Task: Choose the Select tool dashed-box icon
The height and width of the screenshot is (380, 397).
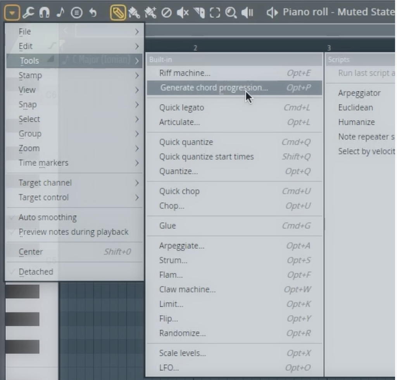Action: pos(215,13)
